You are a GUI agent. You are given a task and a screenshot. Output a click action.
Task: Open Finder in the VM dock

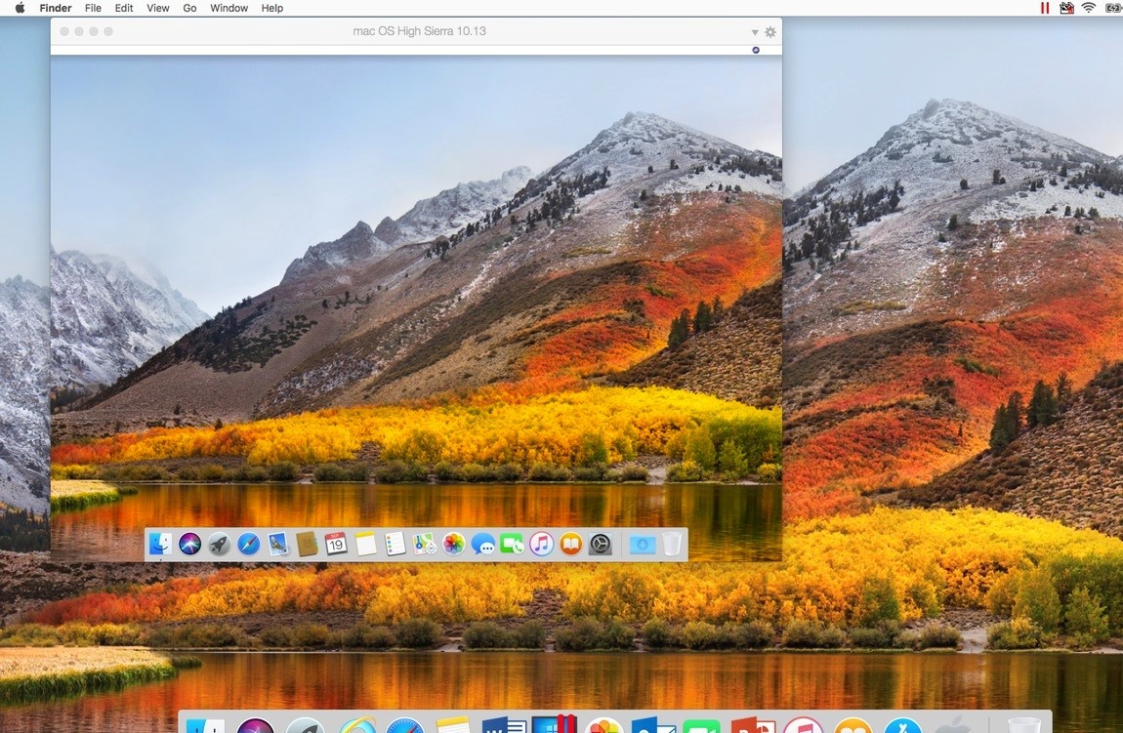click(160, 545)
